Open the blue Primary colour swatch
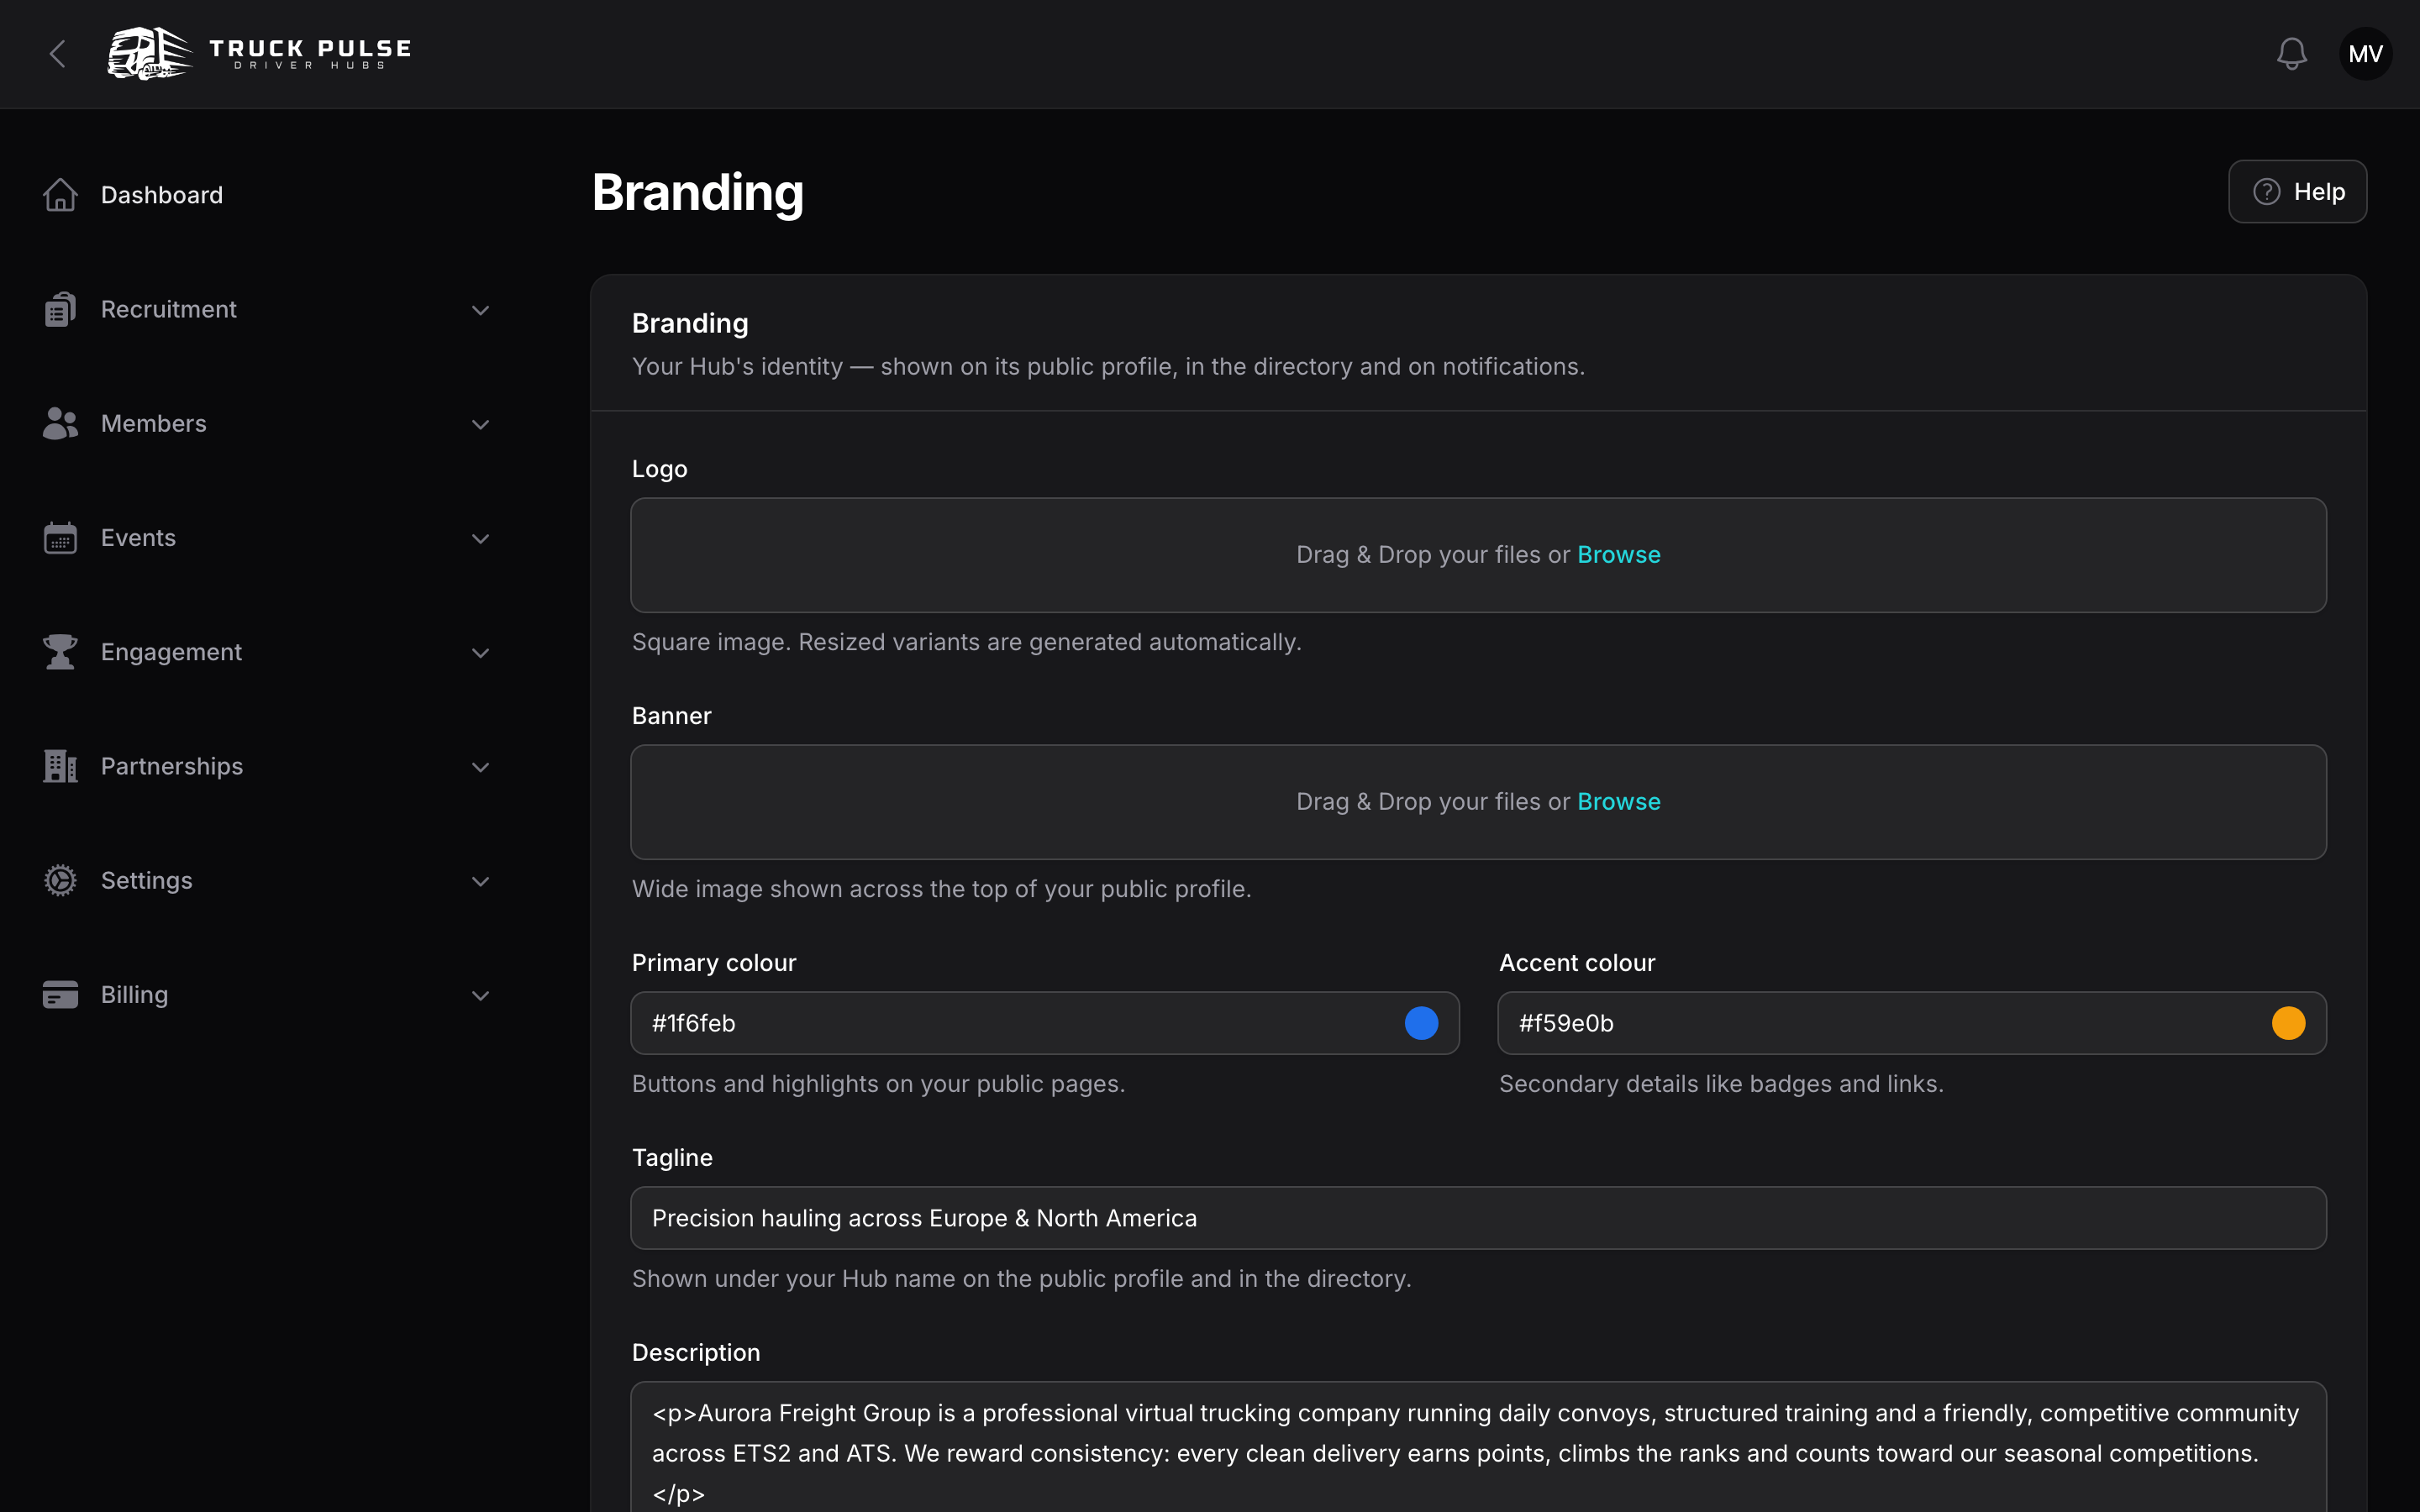The image size is (2420, 1512). click(x=1421, y=1023)
